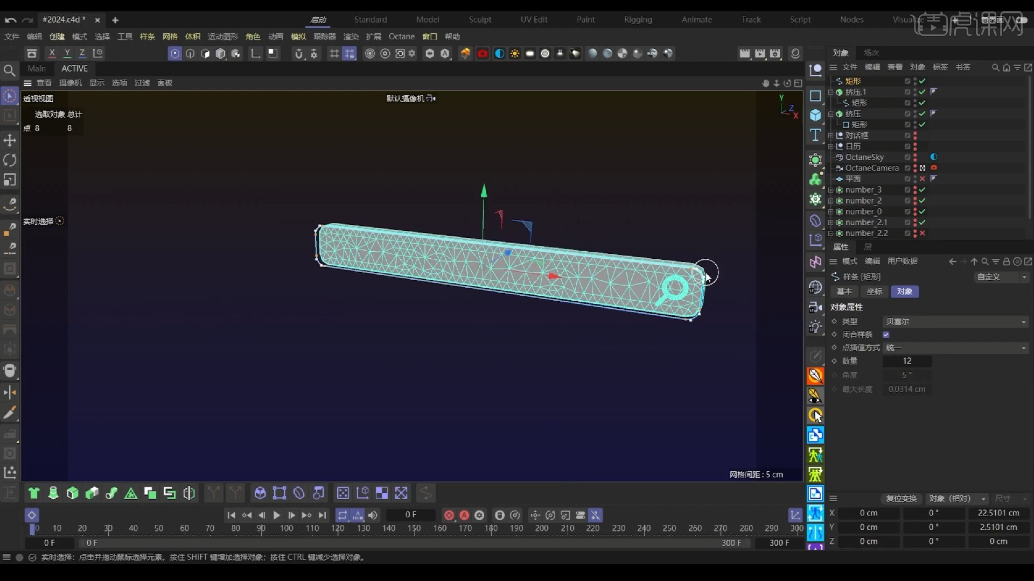Switch to the UV Edit layout tab
1034x581 pixels.
tap(534, 19)
